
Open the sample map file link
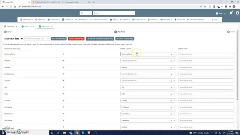coord(49,44)
